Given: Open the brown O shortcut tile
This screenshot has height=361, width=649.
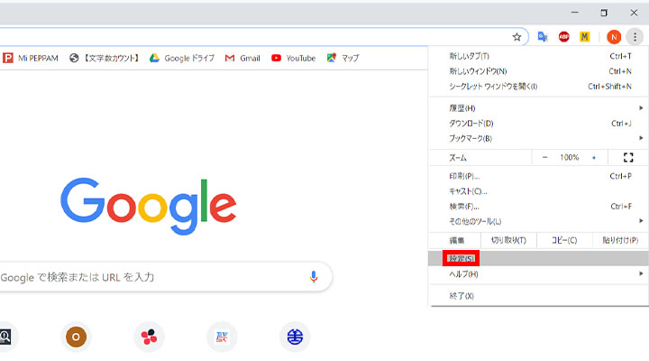Looking at the screenshot, I should (x=76, y=337).
